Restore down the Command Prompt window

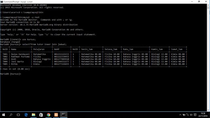click(x=199, y=2)
